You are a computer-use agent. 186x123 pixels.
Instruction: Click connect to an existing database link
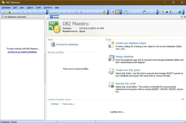pyautogui.click(x=22, y=52)
